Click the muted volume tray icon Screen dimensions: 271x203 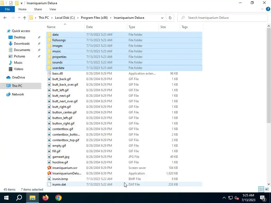(x=237, y=198)
